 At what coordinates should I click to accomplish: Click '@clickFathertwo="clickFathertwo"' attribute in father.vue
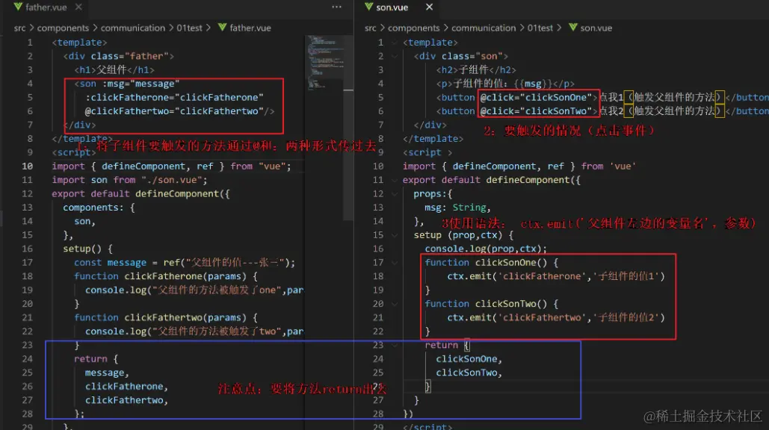(174, 111)
